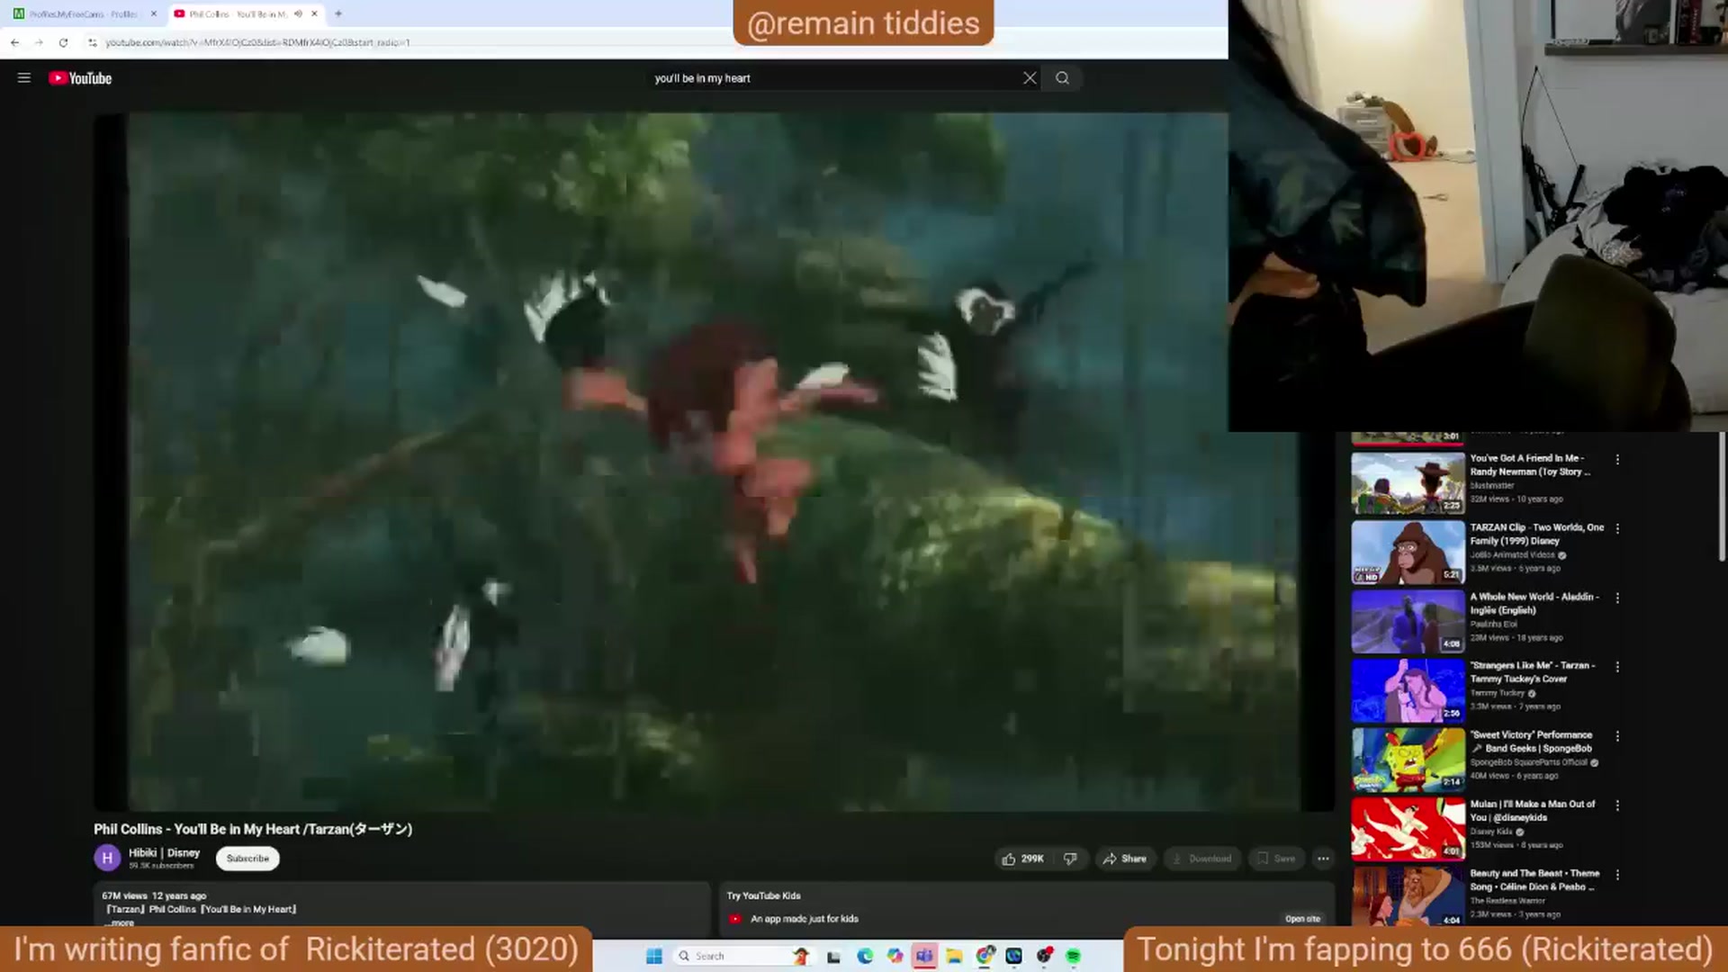The width and height of the screenshot is (1728, 972).
Task: Open Beauty and the Beast Theme Song
Action: pyautogui.click(x=1408, y=896)
